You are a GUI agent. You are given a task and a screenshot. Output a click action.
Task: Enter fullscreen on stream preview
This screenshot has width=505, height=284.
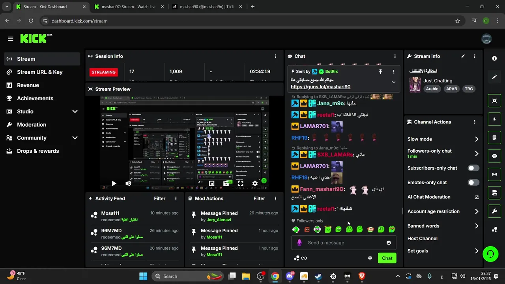click(240, 183)
